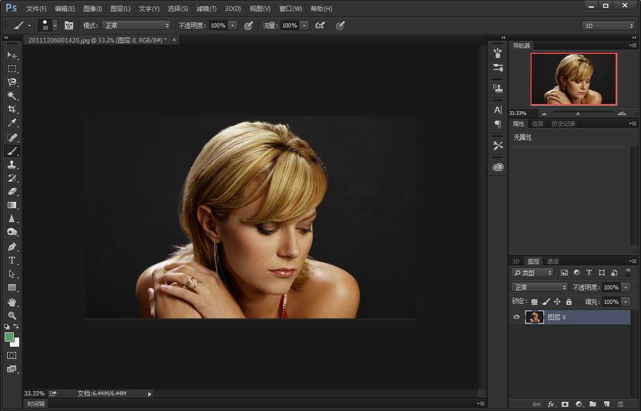Switch to the 历史记录 tab

[x=563, y=124]
